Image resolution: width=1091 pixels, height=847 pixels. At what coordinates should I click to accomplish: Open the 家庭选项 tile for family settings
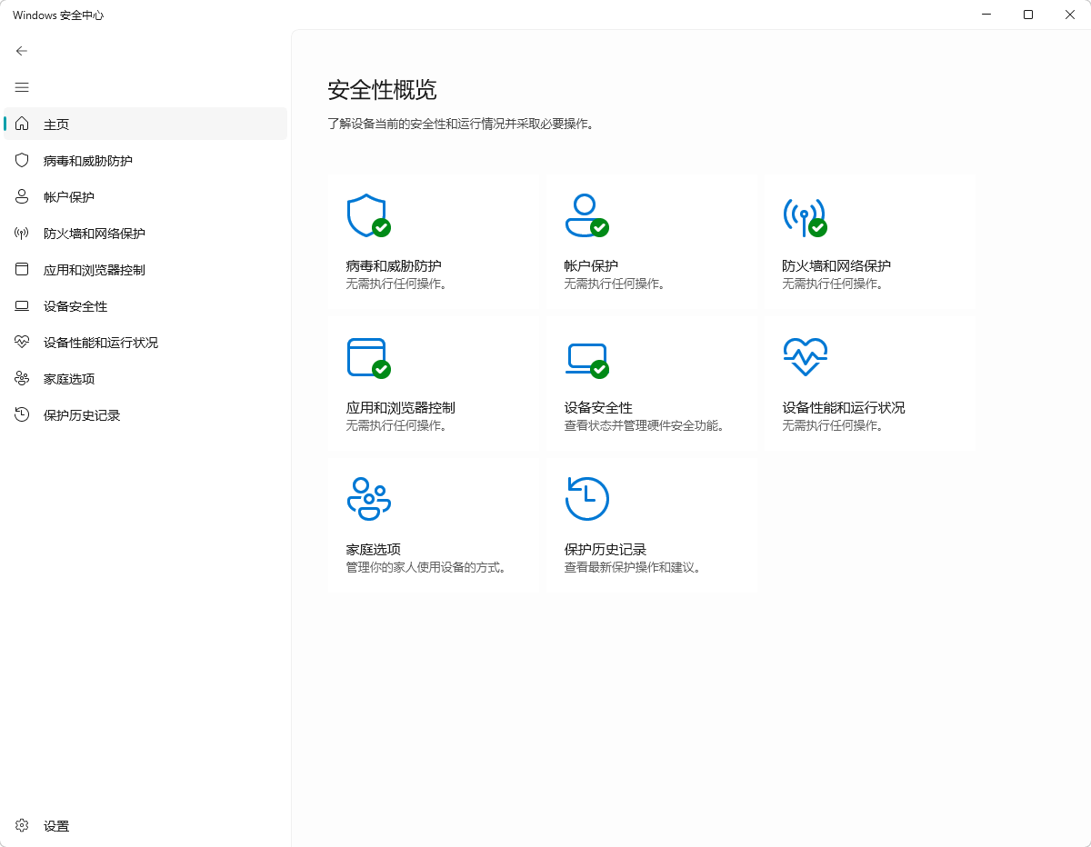click(433, 523)
